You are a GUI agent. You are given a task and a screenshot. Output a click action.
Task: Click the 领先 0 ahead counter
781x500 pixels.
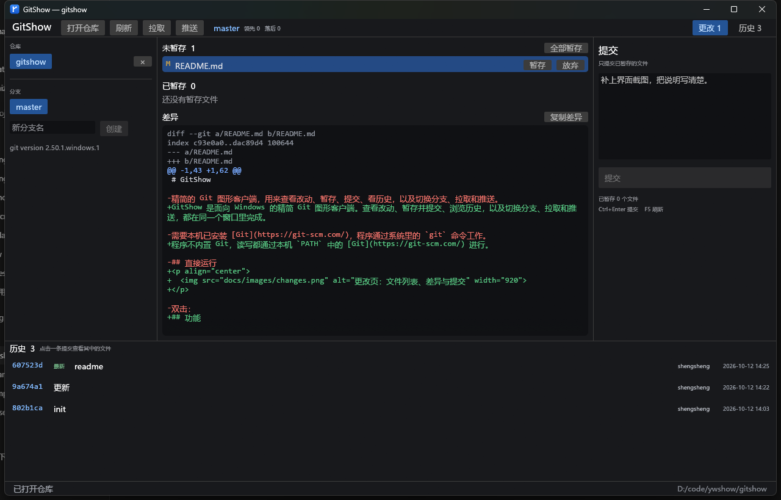(x=252, y=29)
